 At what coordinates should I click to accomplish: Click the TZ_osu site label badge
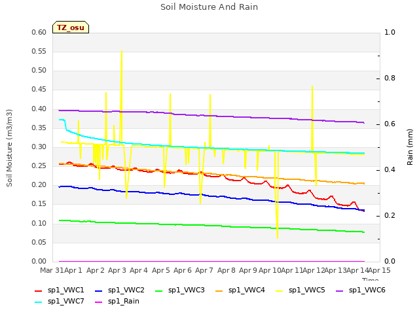coord(71,27)
